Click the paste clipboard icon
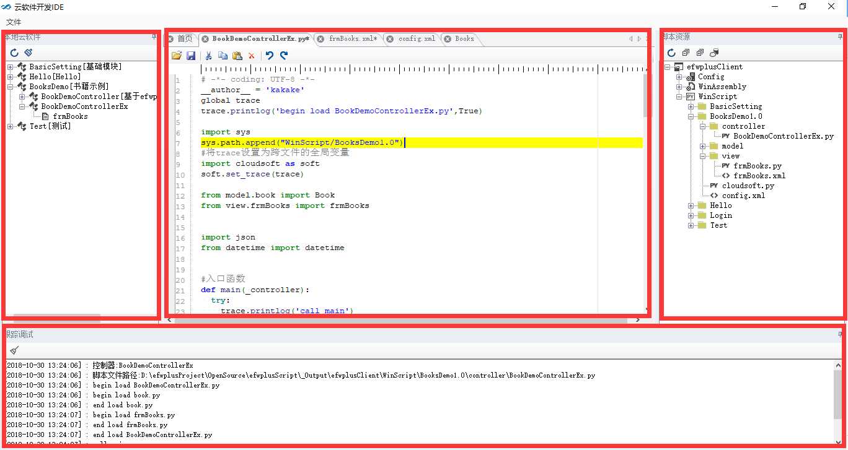 (237, 56)
